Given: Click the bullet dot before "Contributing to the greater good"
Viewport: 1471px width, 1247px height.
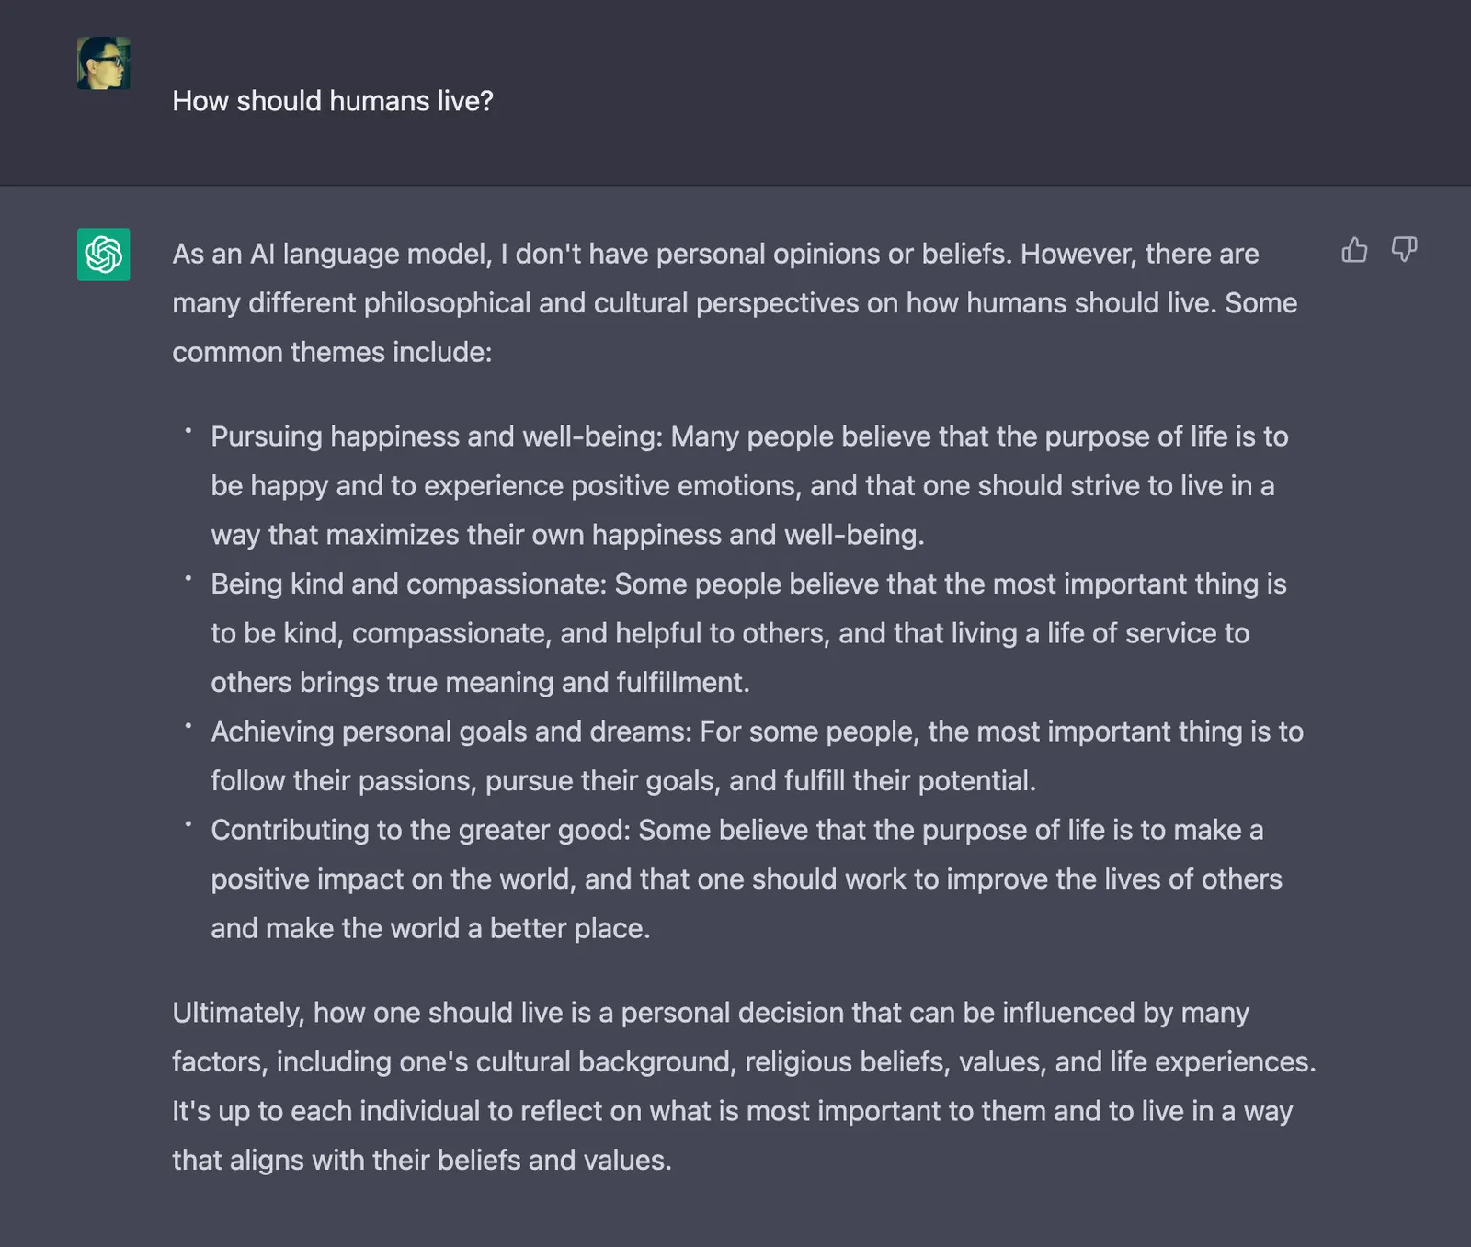Looking at the screenshot, I should click(188, 824).
